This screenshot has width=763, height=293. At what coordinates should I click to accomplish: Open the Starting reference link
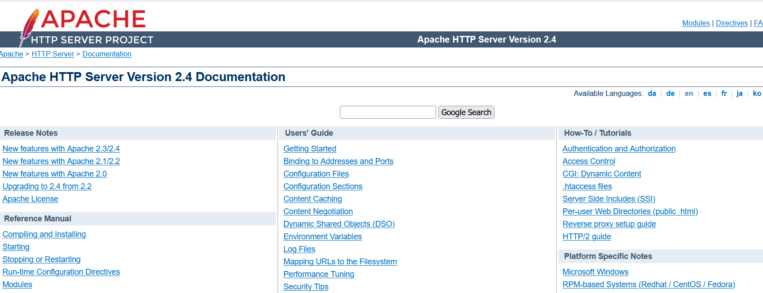pos(16,247)
